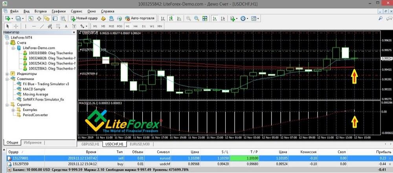Switch timeframe to H4
This screenshot has width=393, height=173.
(135, 26)
